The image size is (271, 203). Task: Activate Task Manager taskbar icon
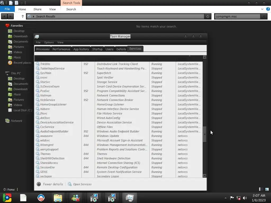[x=130, y=198]
